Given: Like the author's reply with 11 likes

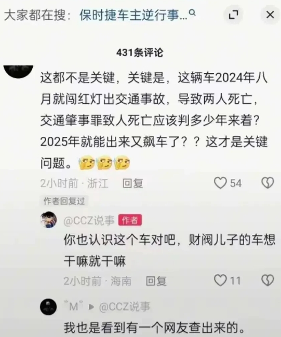Looking at the screenshot, I should [x=220, y=280].
